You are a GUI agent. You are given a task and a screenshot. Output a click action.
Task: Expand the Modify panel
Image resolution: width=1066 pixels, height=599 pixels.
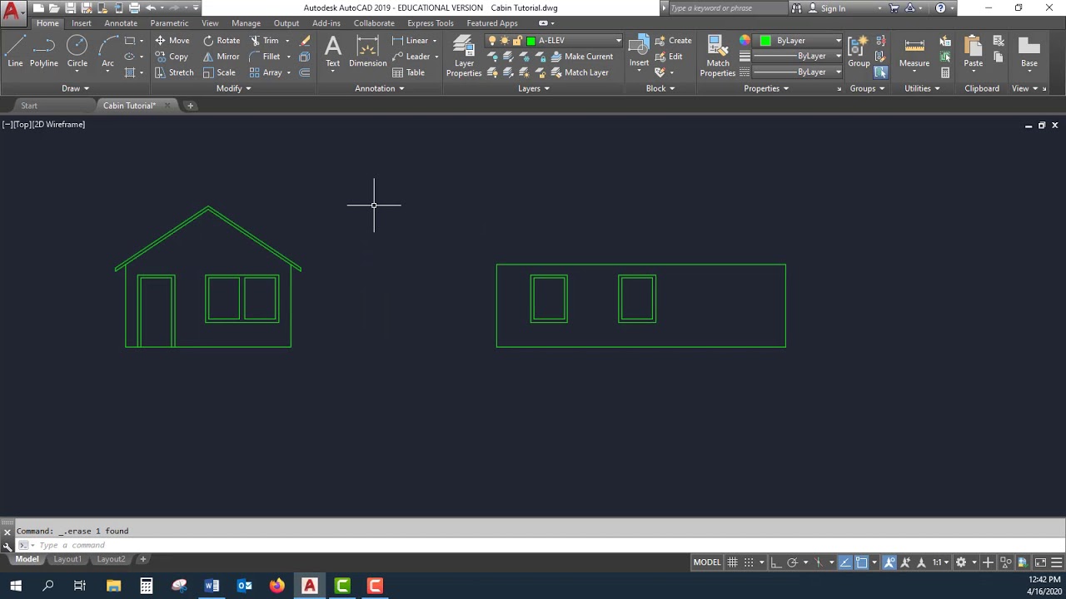point(233,88)
